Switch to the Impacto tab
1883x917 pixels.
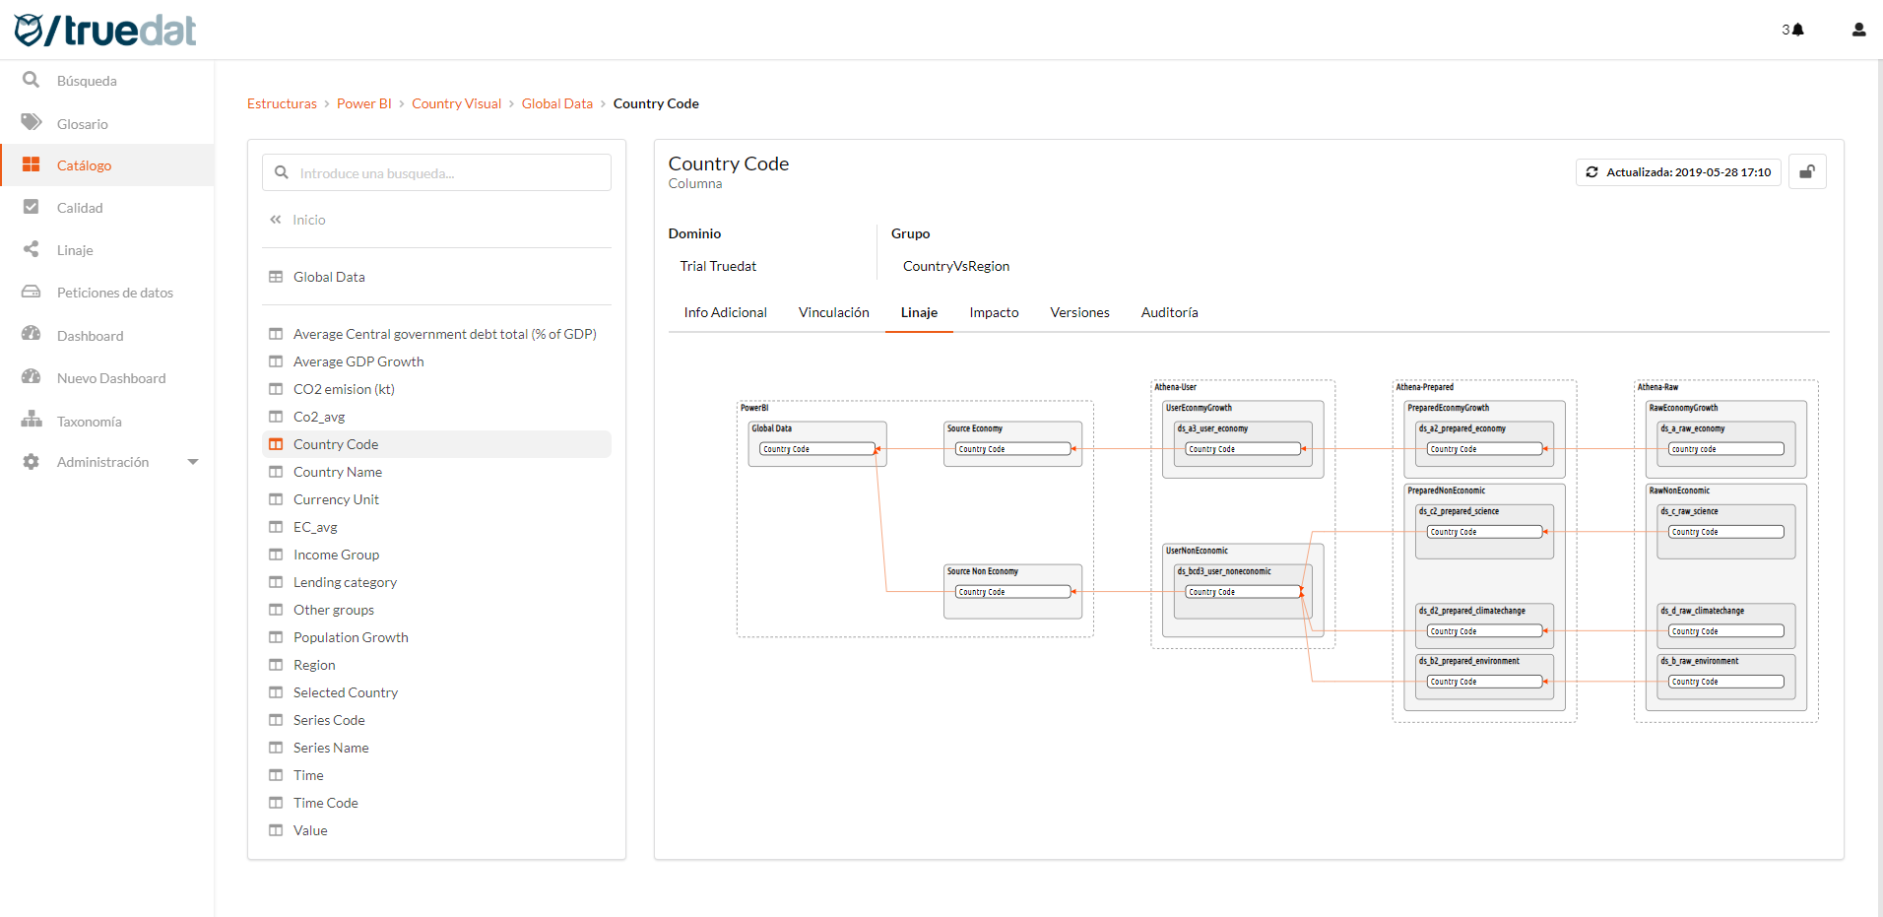pos(994,312)
